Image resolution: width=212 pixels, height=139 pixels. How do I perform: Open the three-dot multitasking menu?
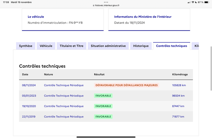106,2
